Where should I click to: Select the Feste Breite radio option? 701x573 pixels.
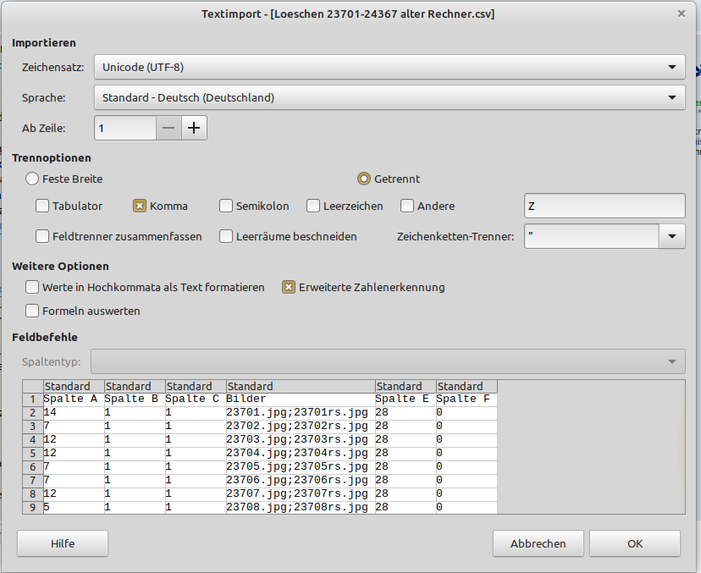tap(32, 179)
